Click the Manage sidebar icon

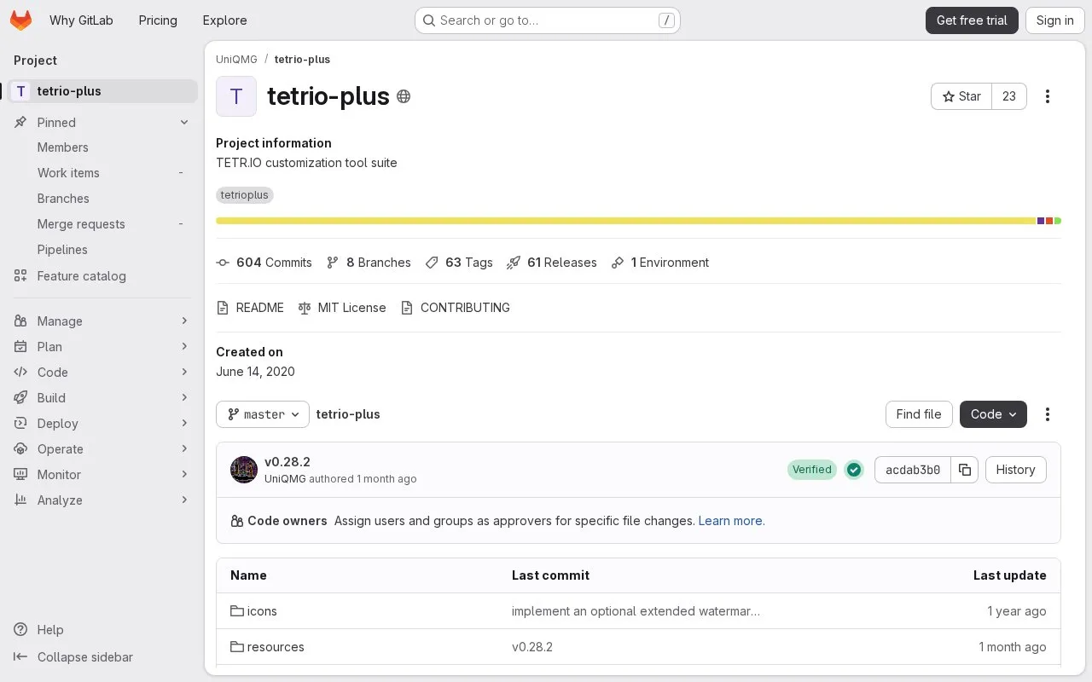(x=20, y=321)
